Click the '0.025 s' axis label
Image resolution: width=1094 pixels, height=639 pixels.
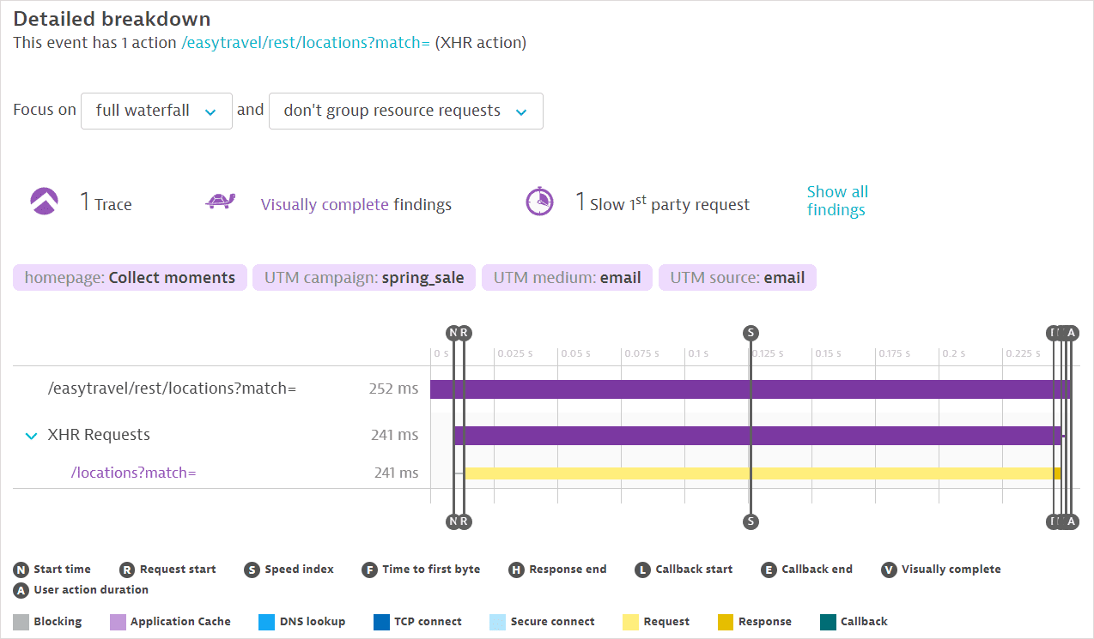[515, 353]
